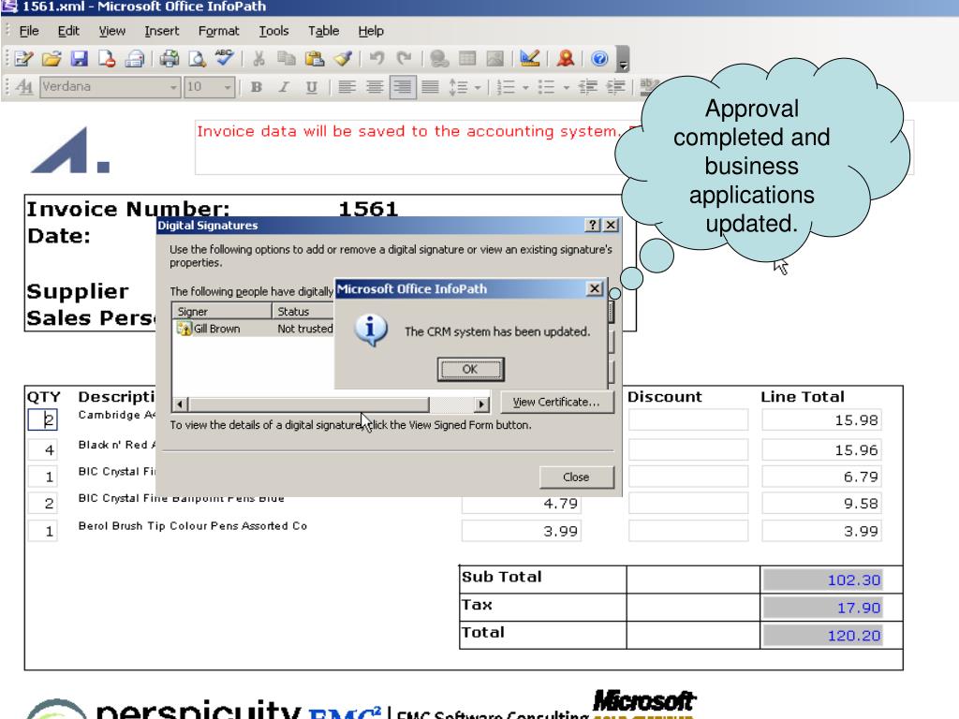Click the Open folder toolbar icon
Image resolution: width=959 pixels, height=719 pixels.
(52, 59)
